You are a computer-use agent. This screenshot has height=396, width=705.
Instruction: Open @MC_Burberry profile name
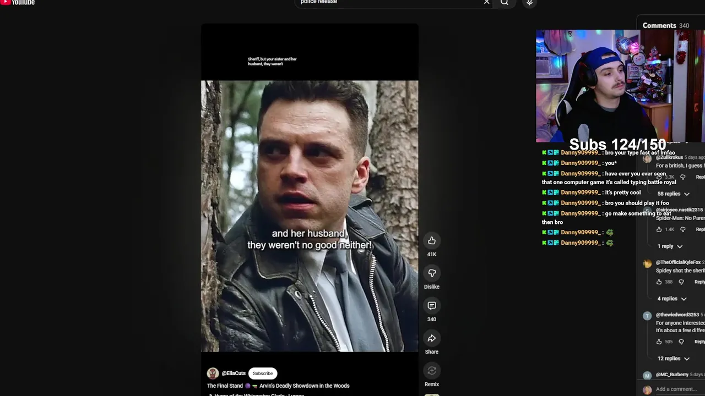pos(672,375)
